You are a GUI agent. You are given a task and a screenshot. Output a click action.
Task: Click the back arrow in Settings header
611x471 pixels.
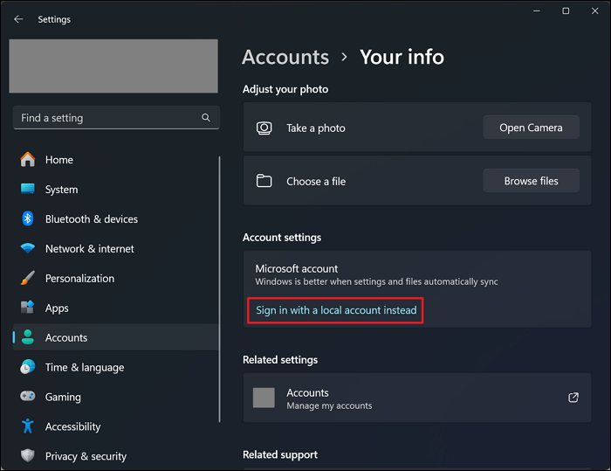tap(18, 19)
